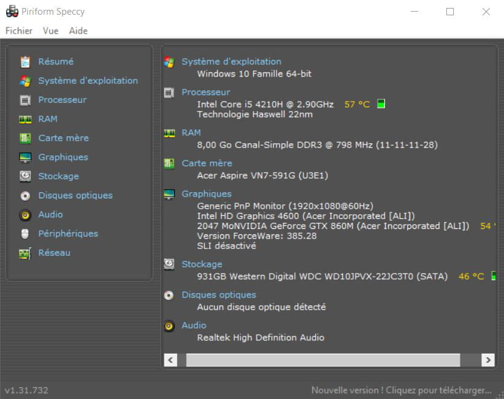Screen dimensions: 504x399
Task: Click the Disques optiques disc icon in sidebar
Action: (25, 196)
